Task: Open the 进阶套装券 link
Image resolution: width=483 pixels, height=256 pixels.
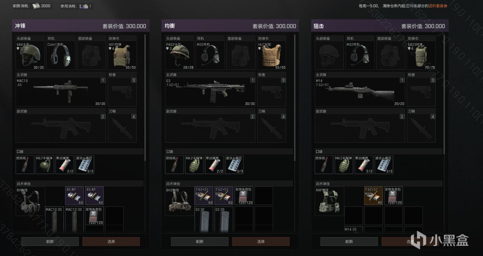Action: [438, 6]
